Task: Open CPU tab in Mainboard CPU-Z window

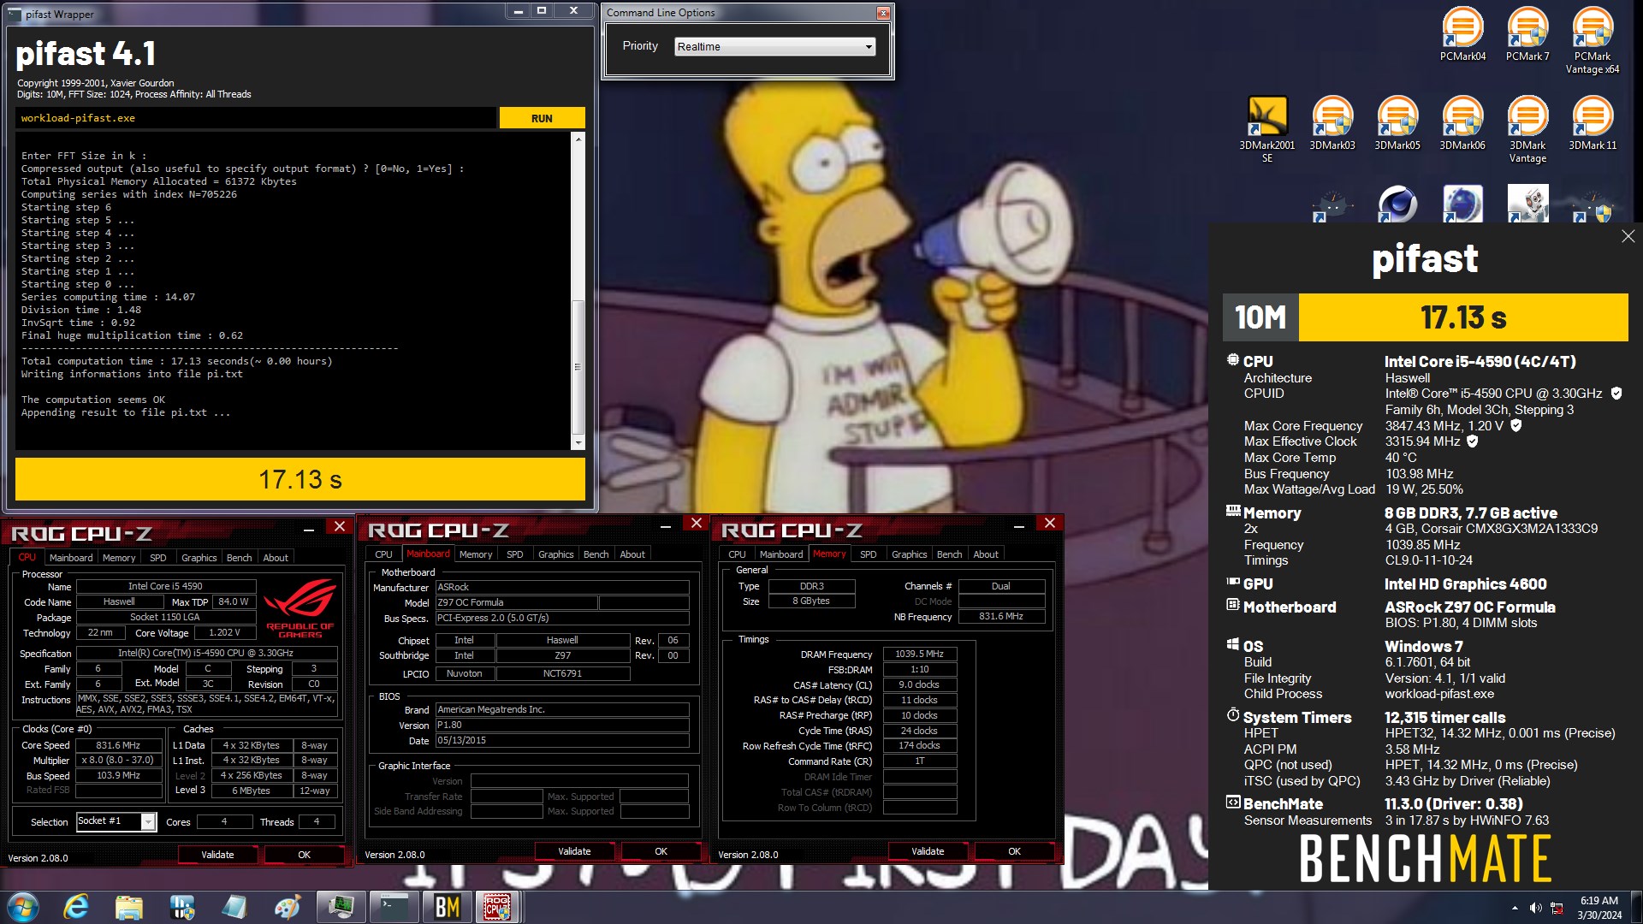Action: [x=383, y=554]
